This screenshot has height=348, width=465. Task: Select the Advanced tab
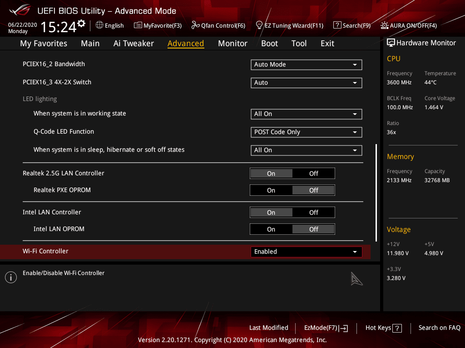click(186, 43)
